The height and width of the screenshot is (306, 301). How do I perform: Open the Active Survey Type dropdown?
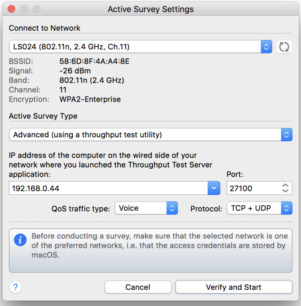pyautogui.click(x=149, y=134)
